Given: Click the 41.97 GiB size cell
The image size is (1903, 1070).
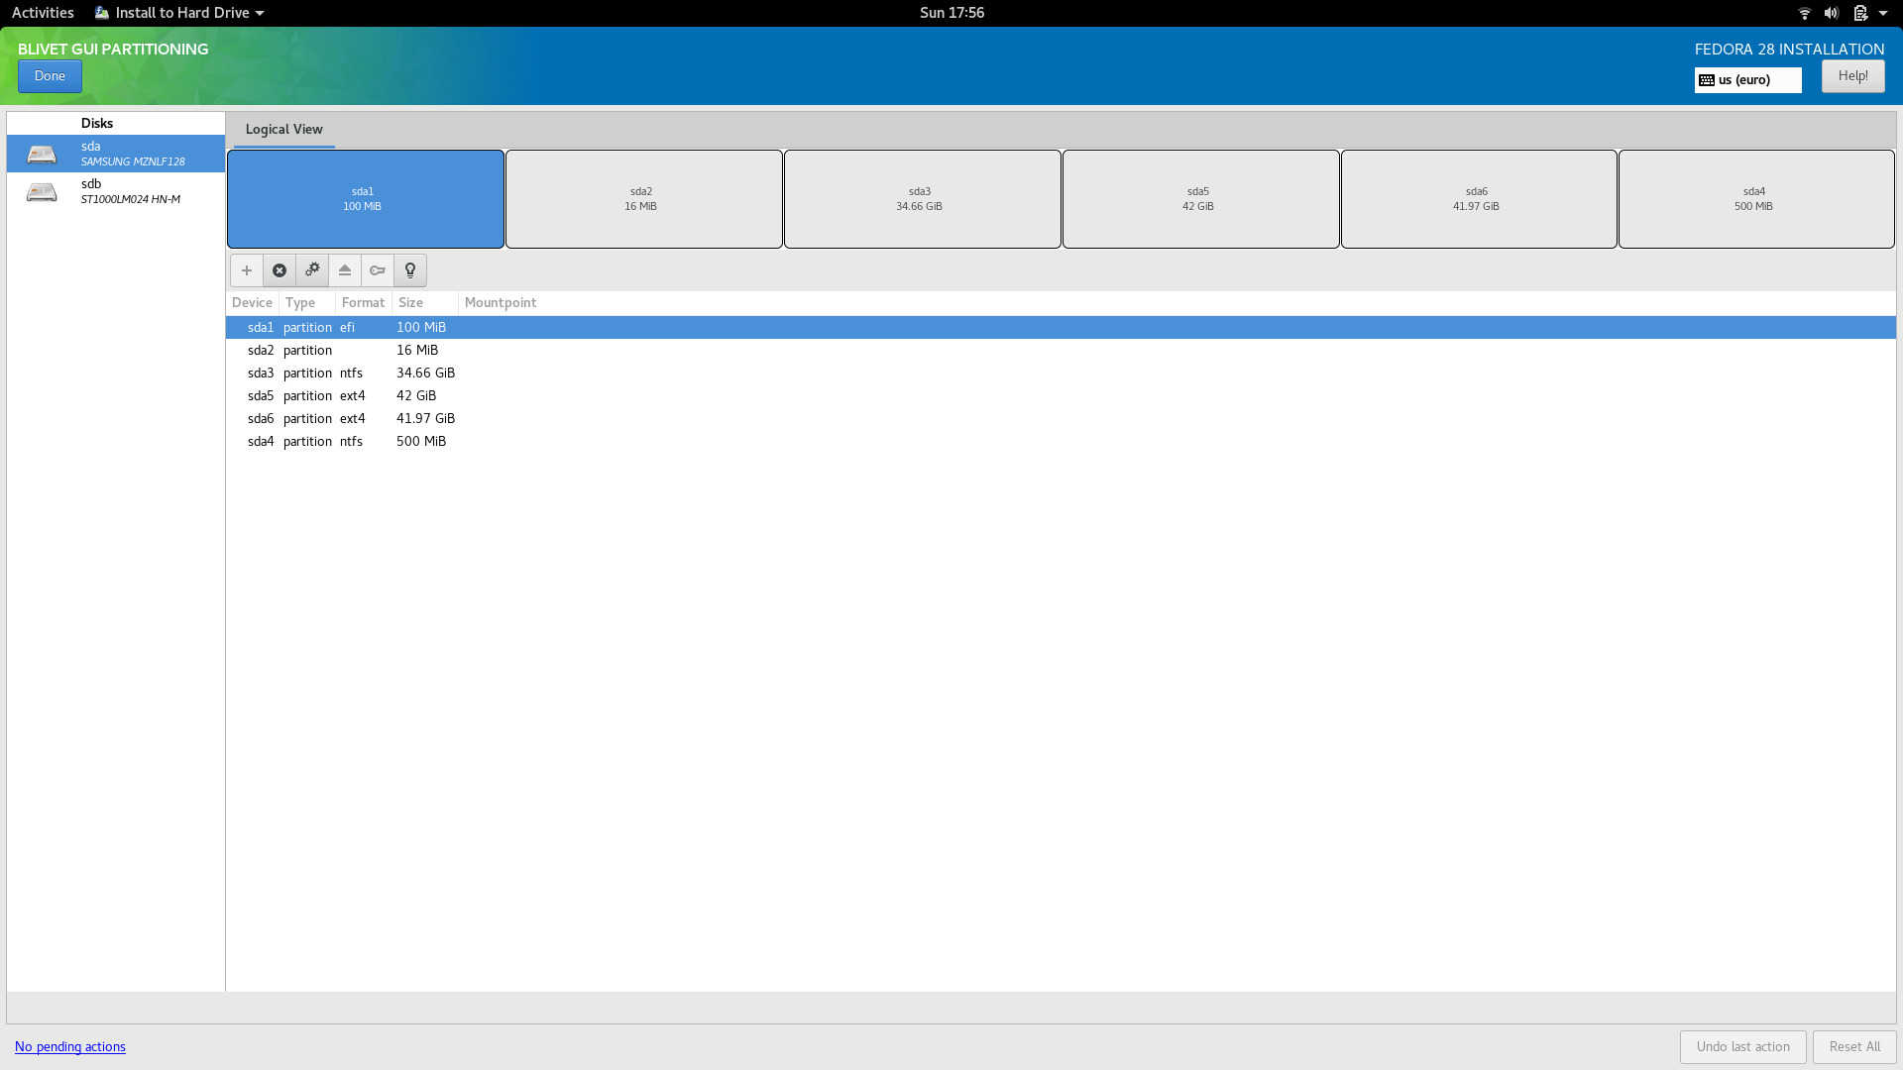Looking at the screenshot, I should tap(425, 418).
